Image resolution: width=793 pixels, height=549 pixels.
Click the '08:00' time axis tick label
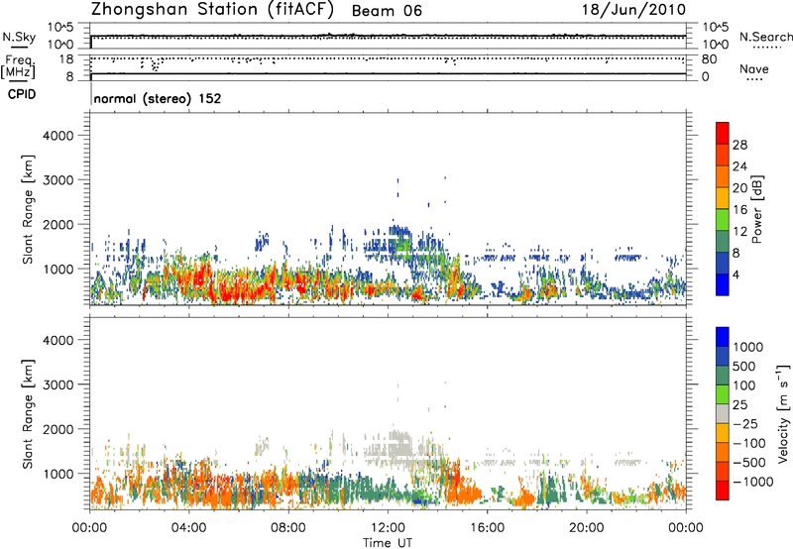click(288, 528)
